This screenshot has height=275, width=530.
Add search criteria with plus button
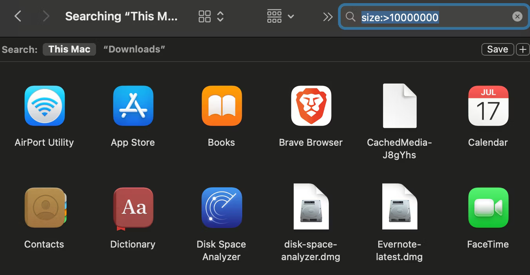(x=523, y=49)
